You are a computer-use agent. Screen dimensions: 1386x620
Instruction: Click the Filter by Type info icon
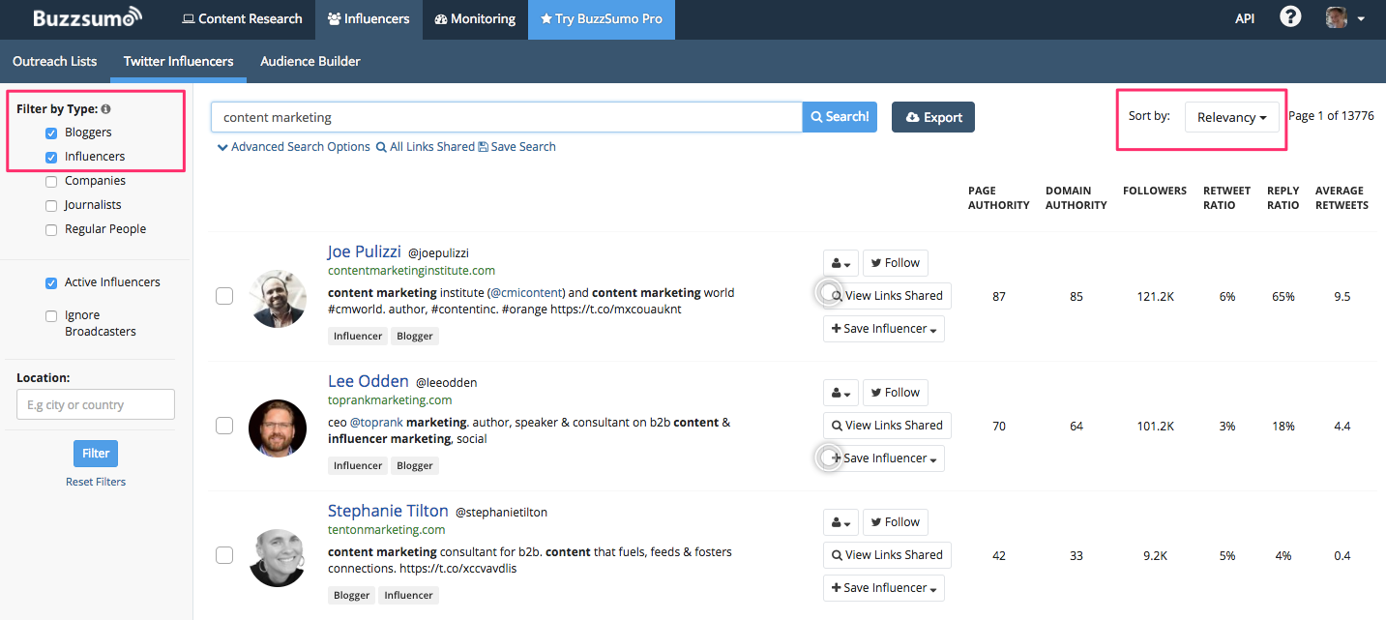click(106, 109)
